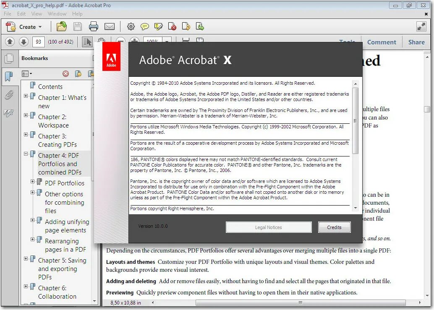
Task: Click the document horizontal scrollbar thumb
Action: tap(301, 302)
